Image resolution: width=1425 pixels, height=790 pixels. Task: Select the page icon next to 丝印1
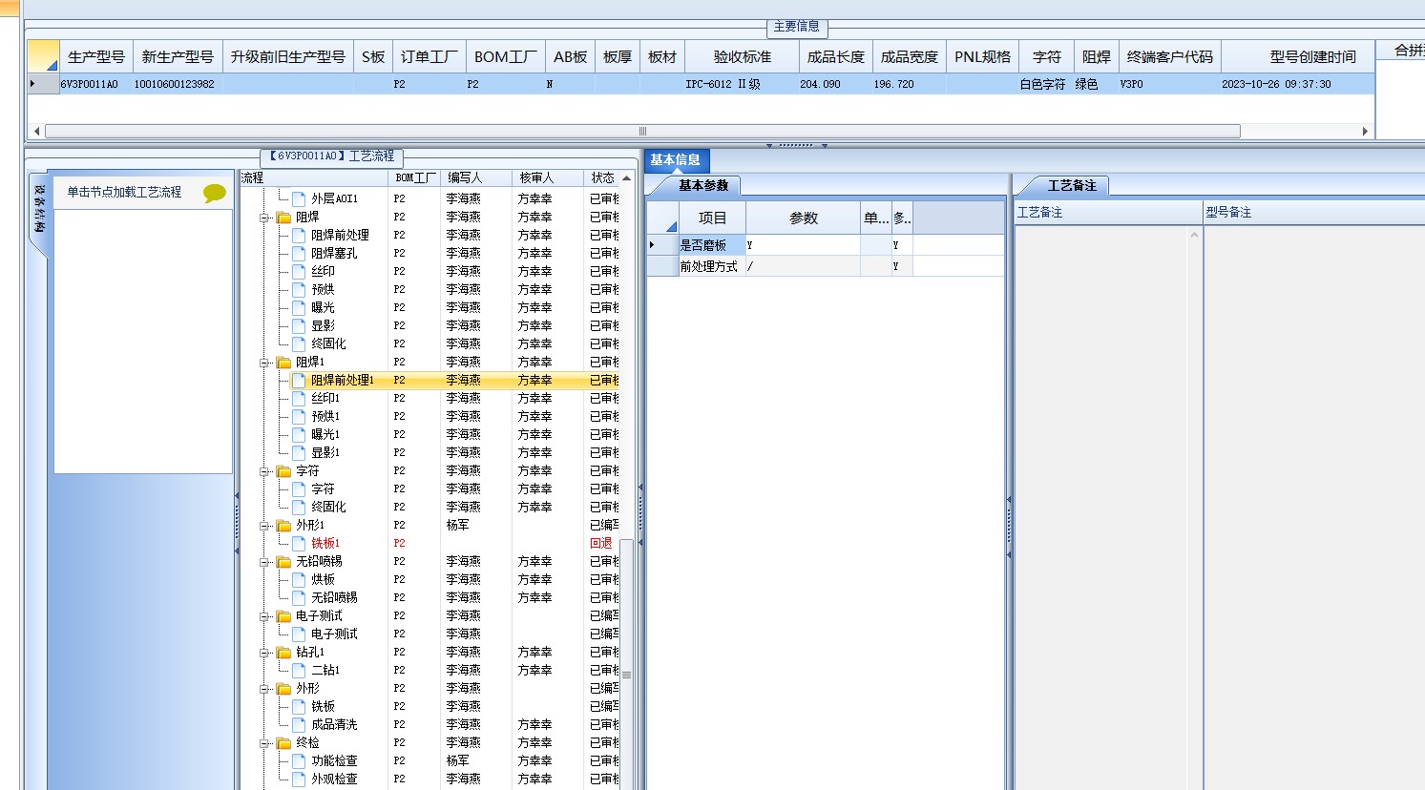click(x=299, y=398)
